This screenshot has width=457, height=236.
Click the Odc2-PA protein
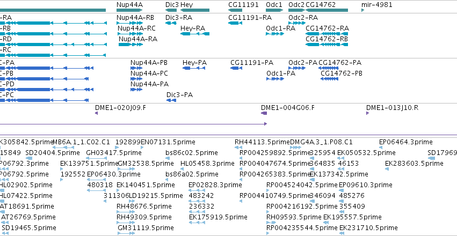coord(297,68)
